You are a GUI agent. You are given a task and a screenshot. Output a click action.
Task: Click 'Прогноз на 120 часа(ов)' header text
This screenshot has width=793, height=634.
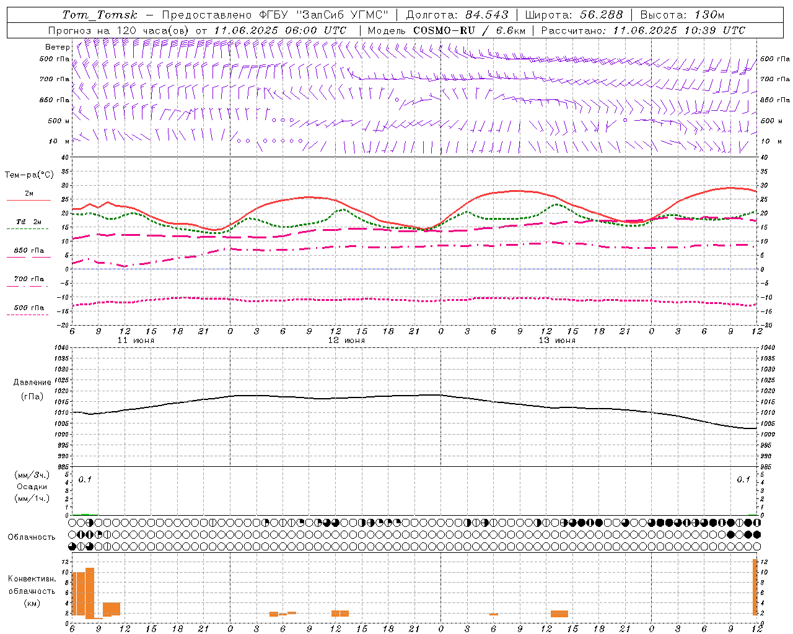point(119,30)
